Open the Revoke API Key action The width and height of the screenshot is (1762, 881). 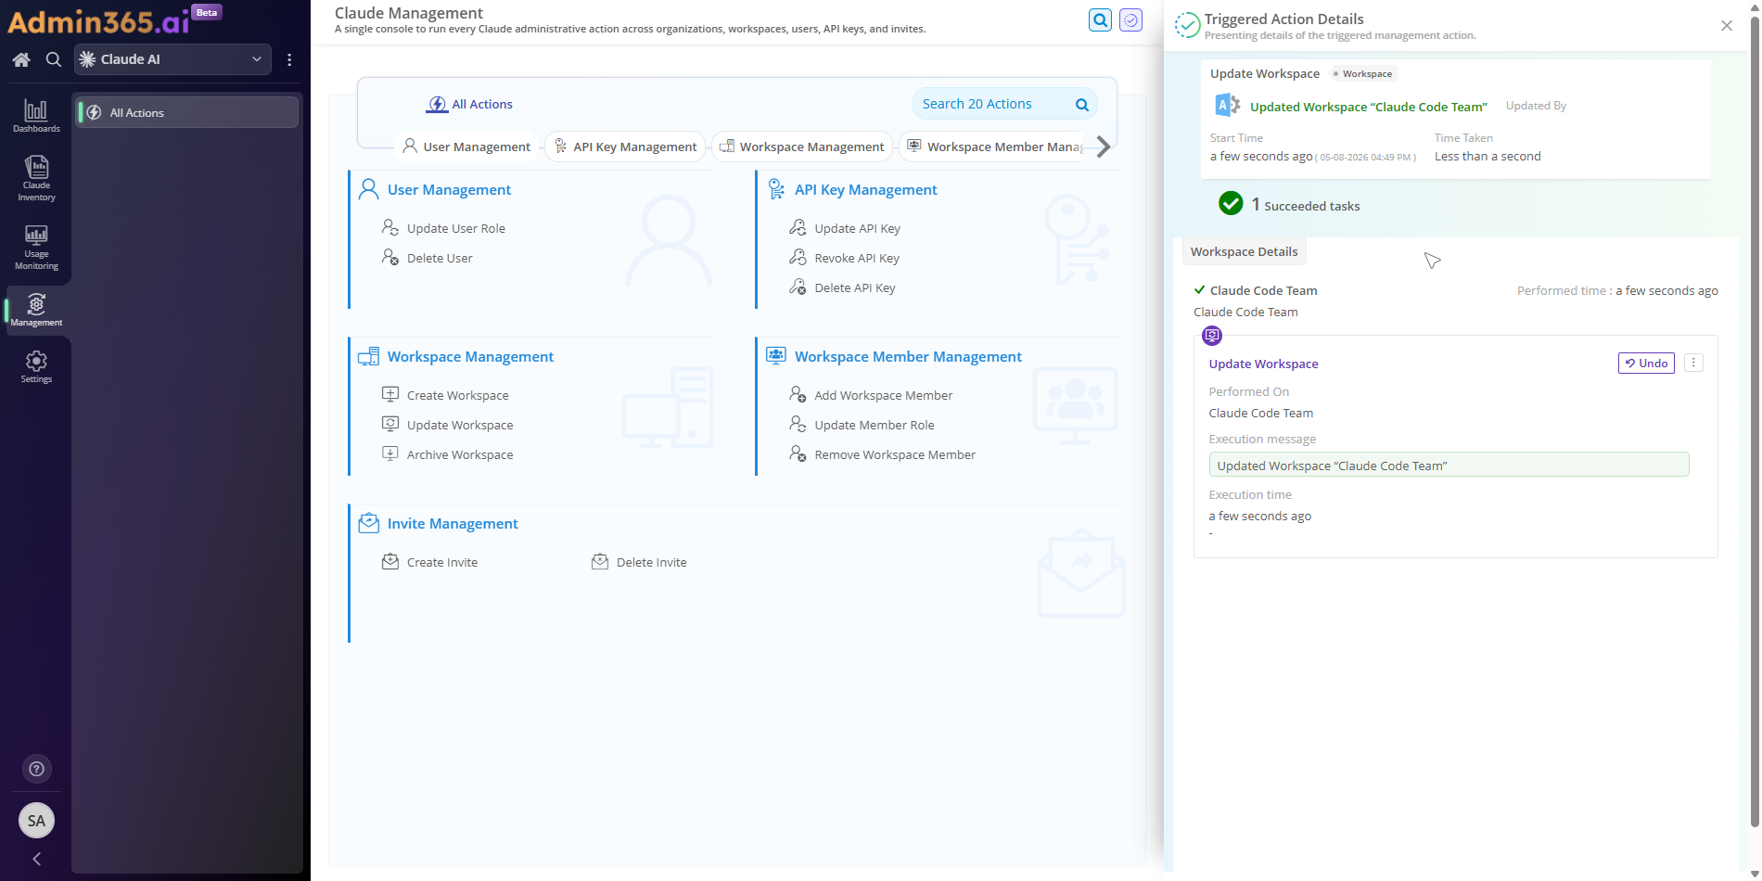(x=844, y=258)
